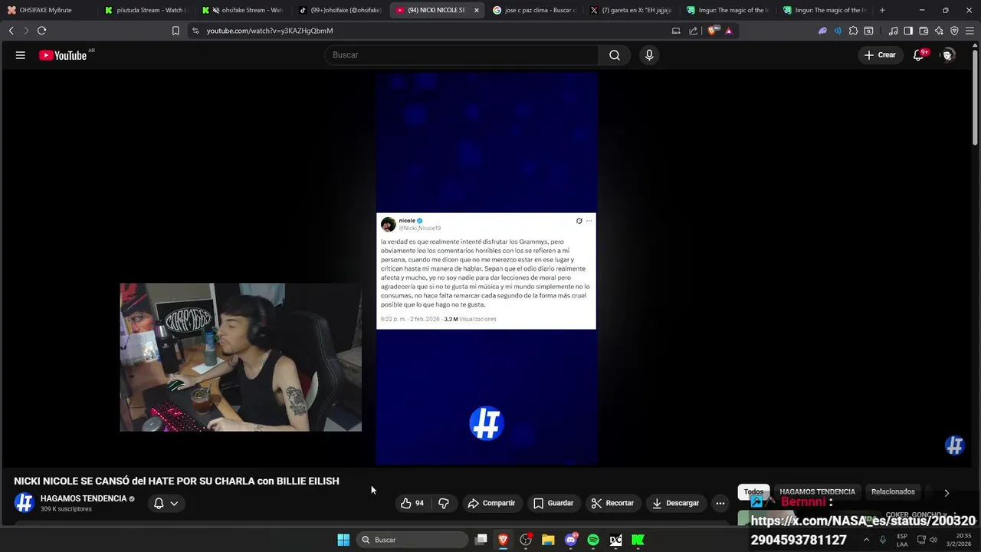Click the video player area
Screen dimensions: 981x552
click(486, 268)
